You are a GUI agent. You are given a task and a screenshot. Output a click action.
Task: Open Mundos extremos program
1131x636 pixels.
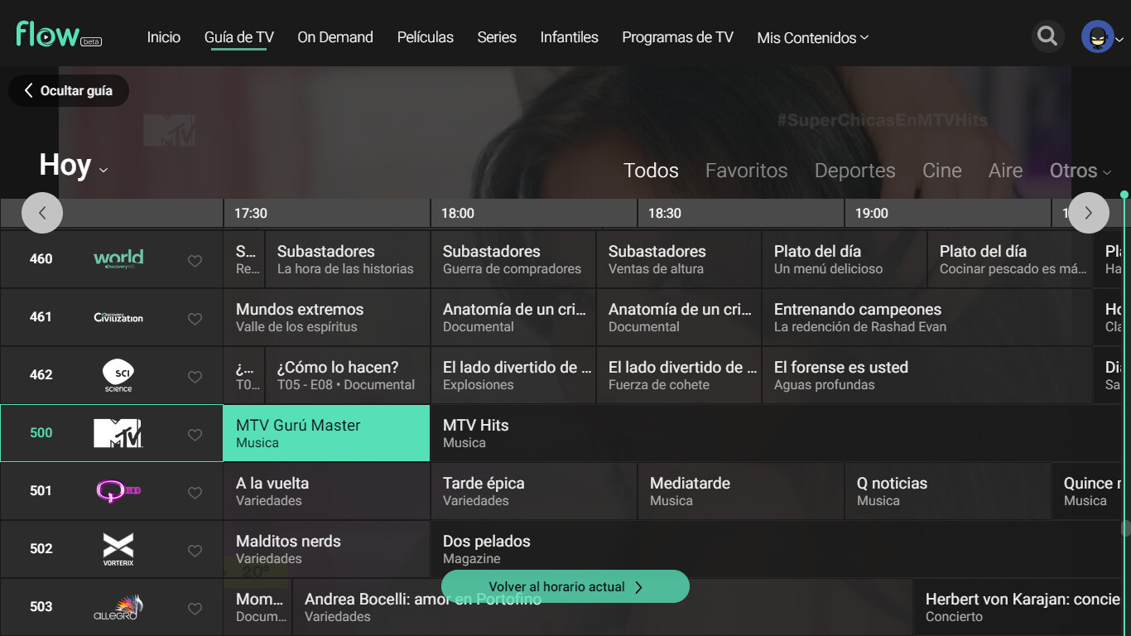[327, 317]
